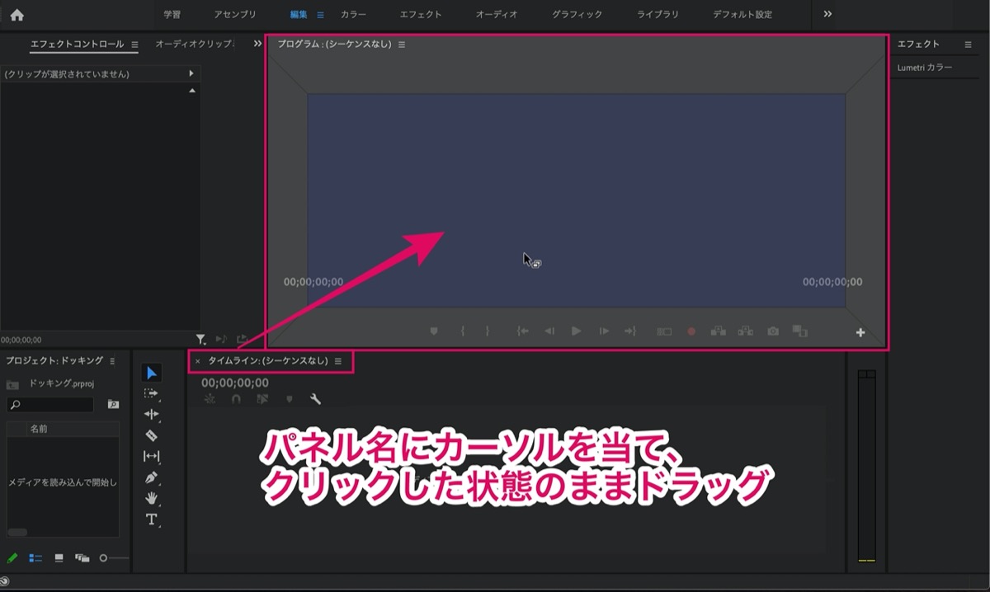
Task: Toggle the record dot in Program monitor
Action: click(691, 331)
